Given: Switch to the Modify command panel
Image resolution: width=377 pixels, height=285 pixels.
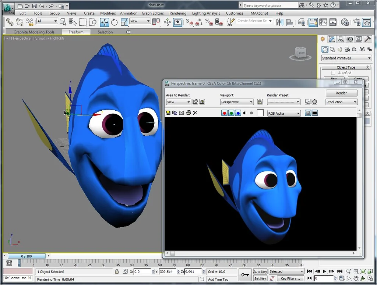Looking at the screenshot, I should [x=332, y=39].
